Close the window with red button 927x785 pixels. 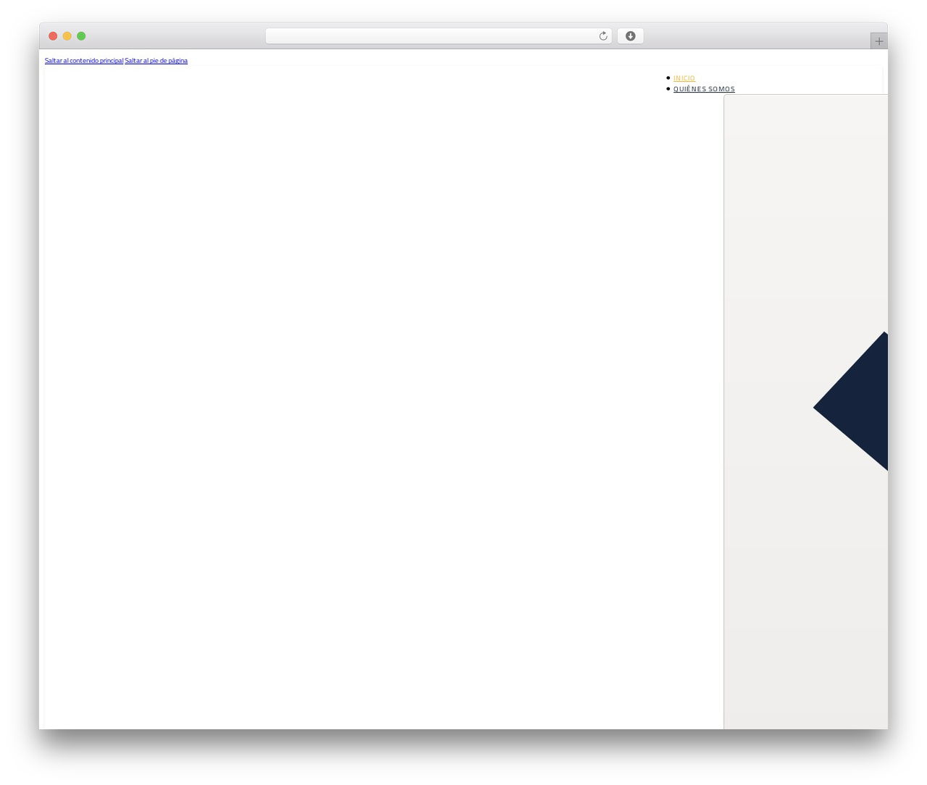point(53,36)
